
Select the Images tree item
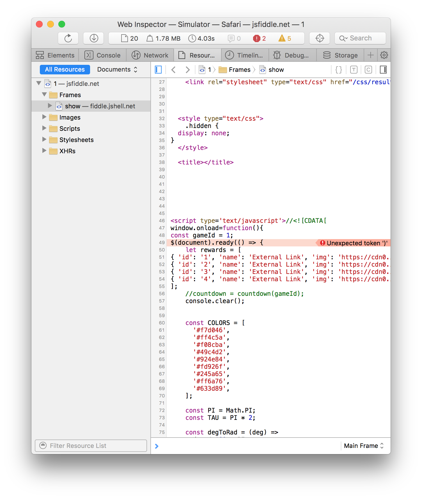tap(91, 117)
